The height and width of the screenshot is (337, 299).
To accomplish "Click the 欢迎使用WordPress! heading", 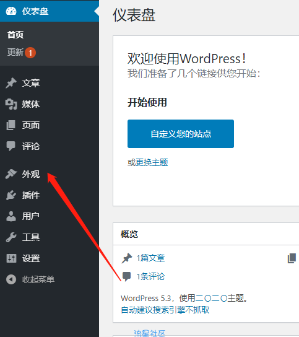I will point(187,59).
